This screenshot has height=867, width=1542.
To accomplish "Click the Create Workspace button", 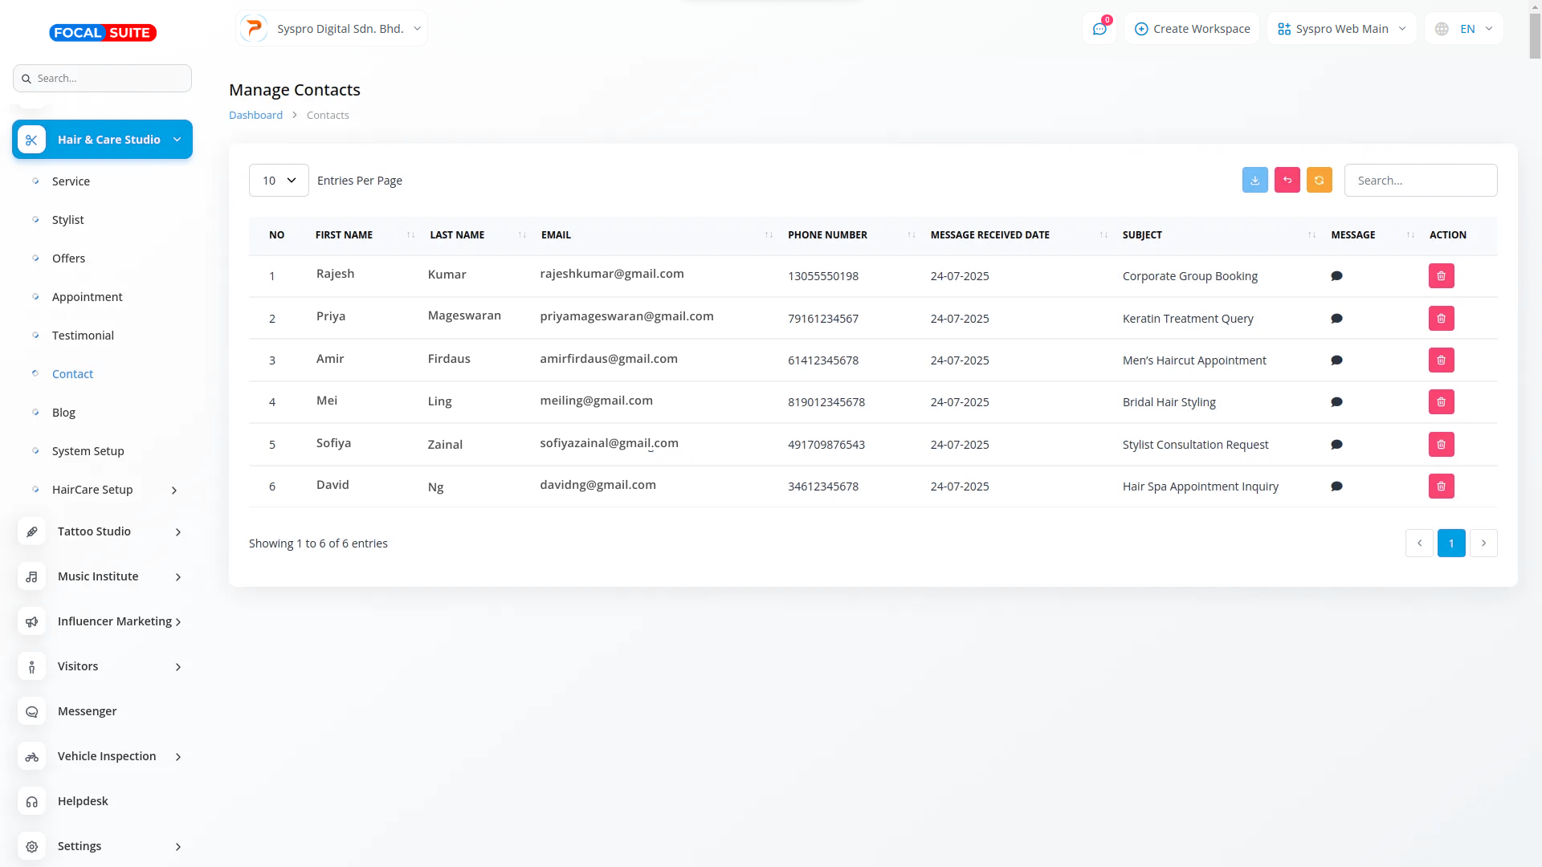I will click(x=1192, y=29).
